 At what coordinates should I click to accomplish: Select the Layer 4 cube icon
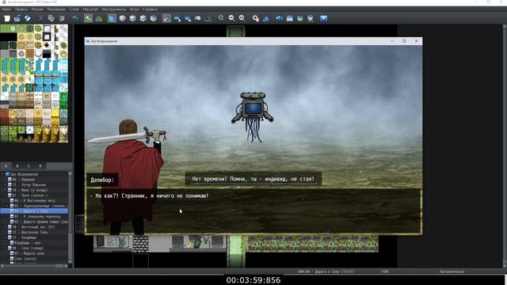point(153,18)
